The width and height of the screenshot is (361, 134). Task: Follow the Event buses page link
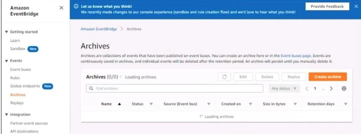click(x=296, y=56)
